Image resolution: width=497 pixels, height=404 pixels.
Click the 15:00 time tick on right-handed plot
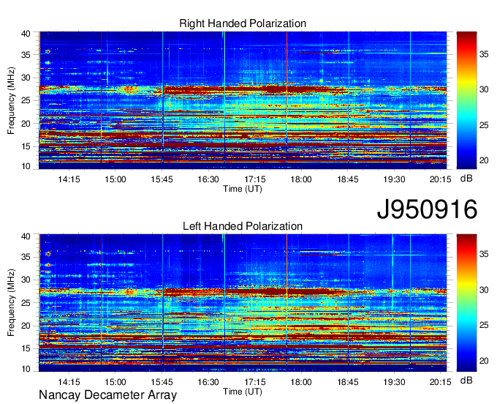115,179
